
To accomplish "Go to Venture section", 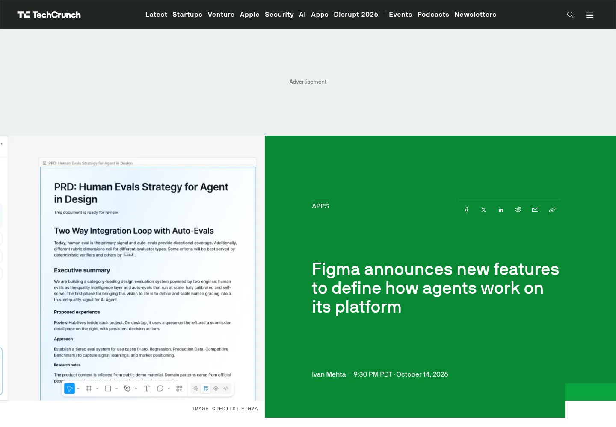I will coord(221,15).
